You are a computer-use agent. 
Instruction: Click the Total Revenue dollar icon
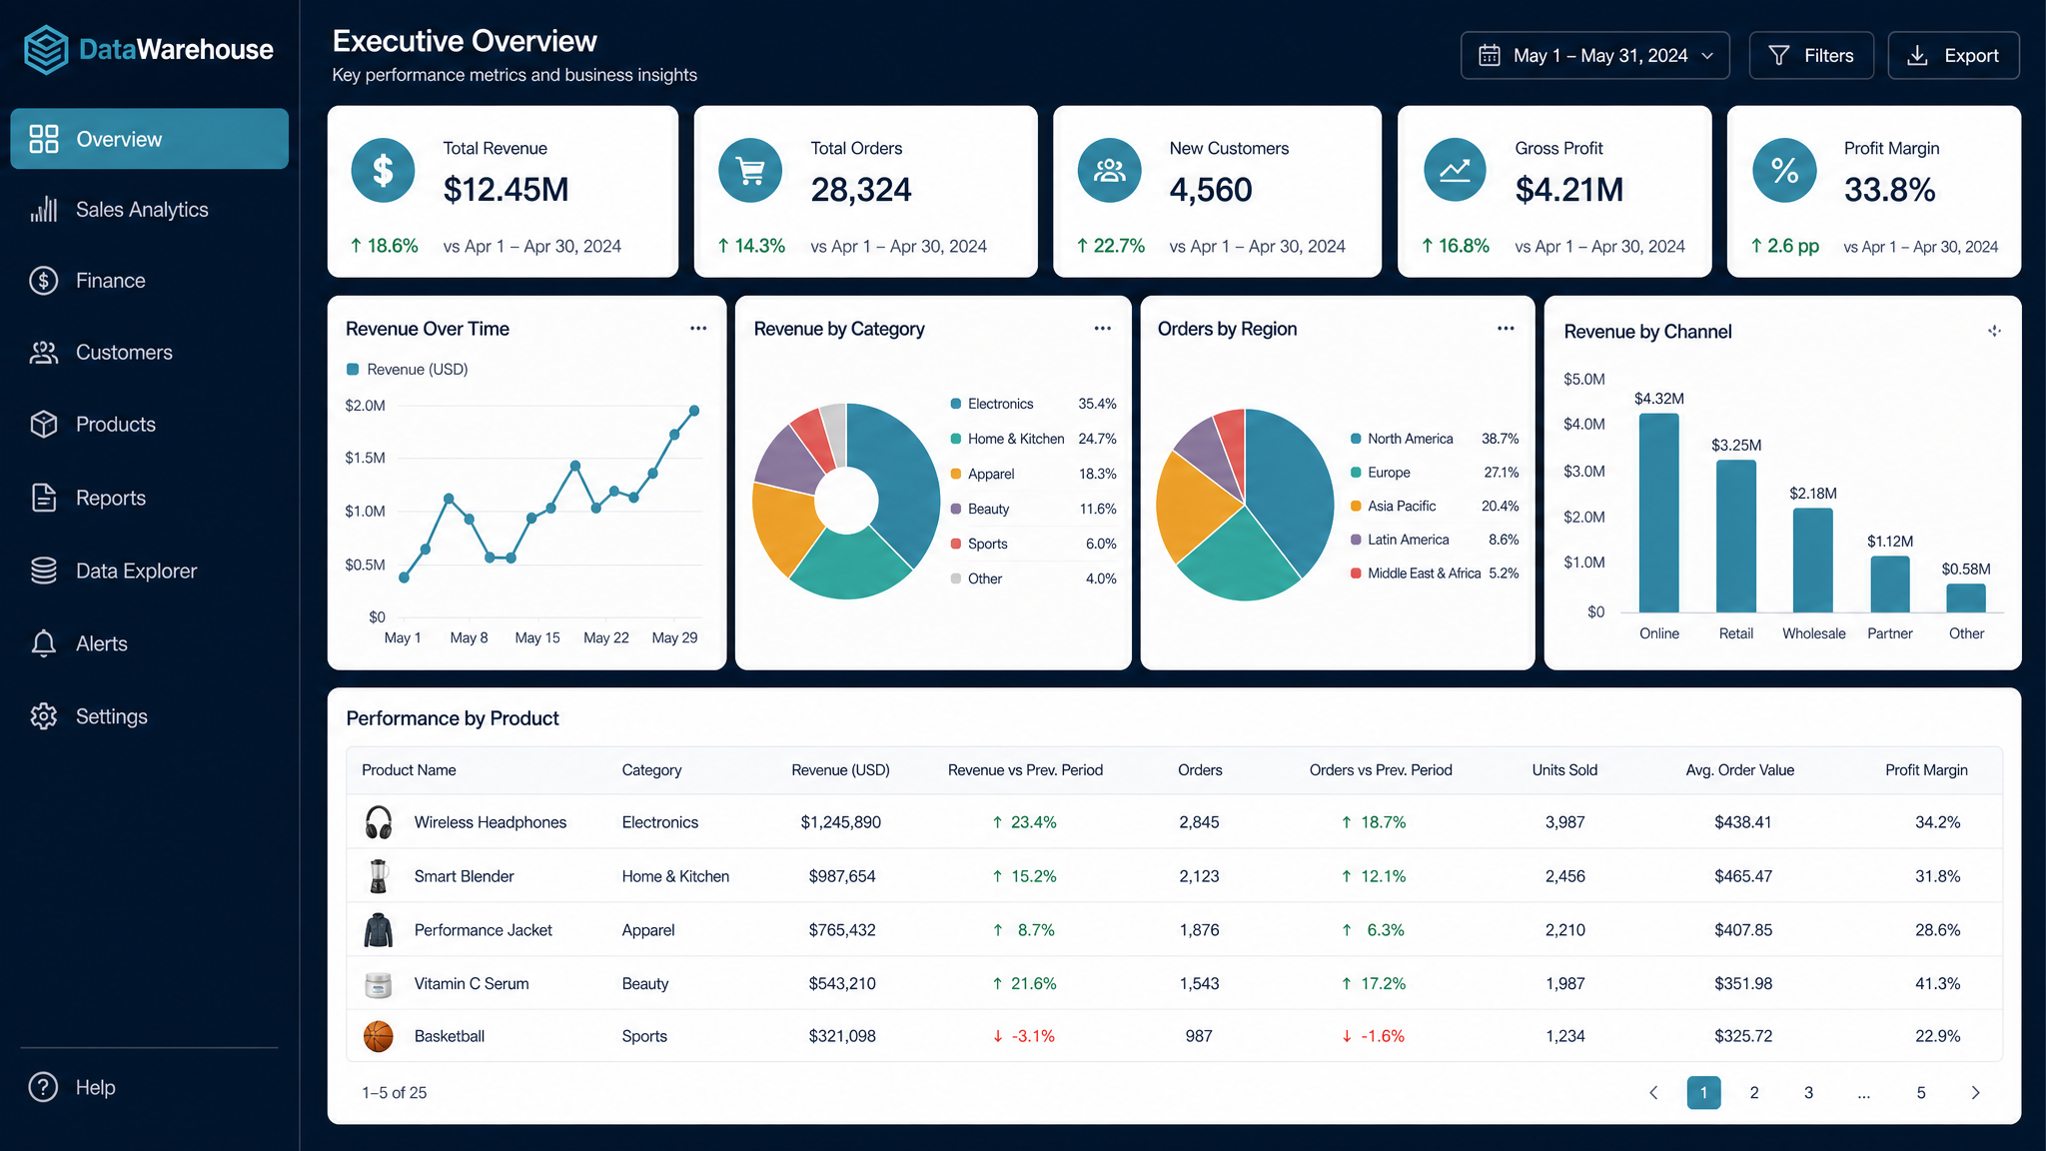(x=383, y=171)
